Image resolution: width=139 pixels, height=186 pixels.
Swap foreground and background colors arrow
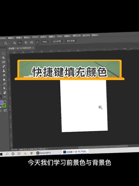pyautogui.click(x=5, y=101)
